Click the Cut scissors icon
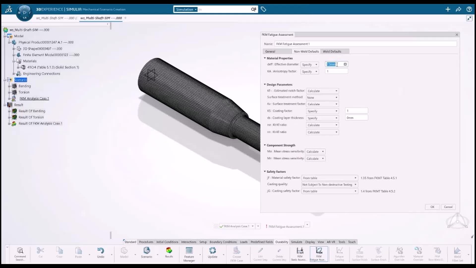This screenshot has height=268, width=476. 40,251
